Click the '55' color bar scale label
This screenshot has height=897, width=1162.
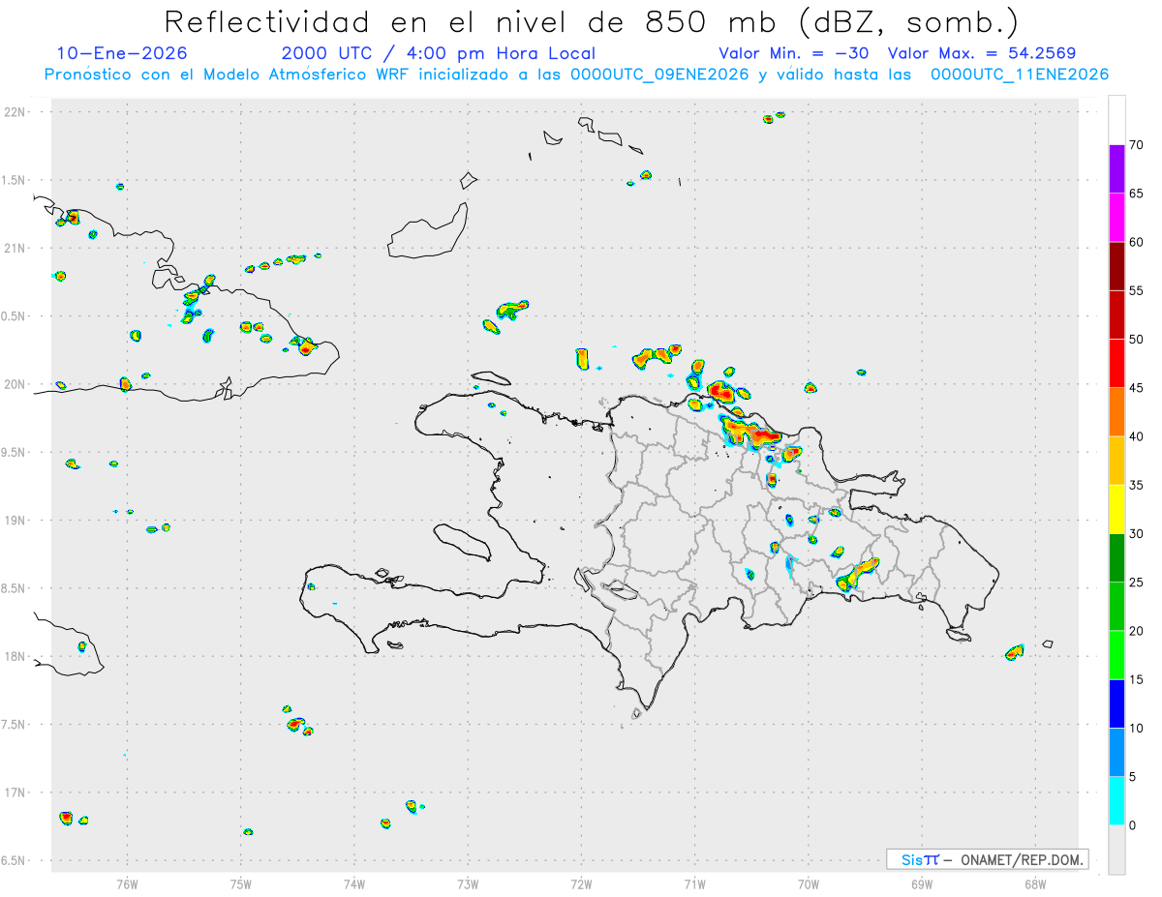(x=1136, y=291)
